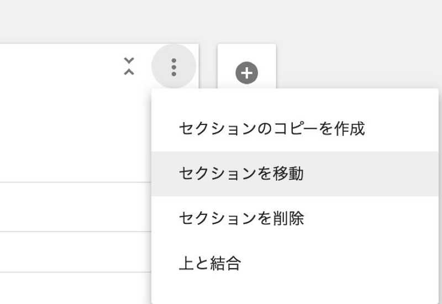Screen dimensions: 442x304
Task: Toggle section collapse arrows icon
Action: pos(129,66)
